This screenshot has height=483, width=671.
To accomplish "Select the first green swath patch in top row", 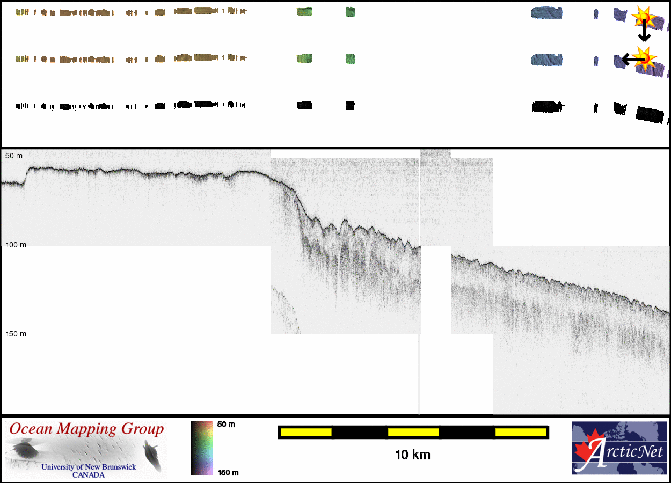I will point(304,12).
